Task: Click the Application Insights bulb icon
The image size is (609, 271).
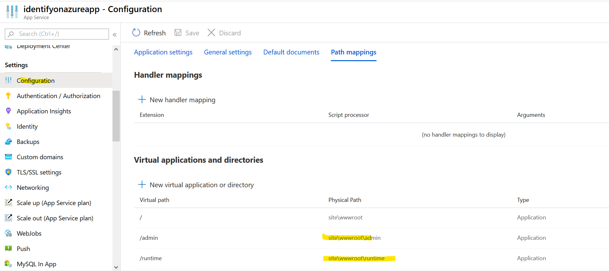Action: click(x=8, y=111)
